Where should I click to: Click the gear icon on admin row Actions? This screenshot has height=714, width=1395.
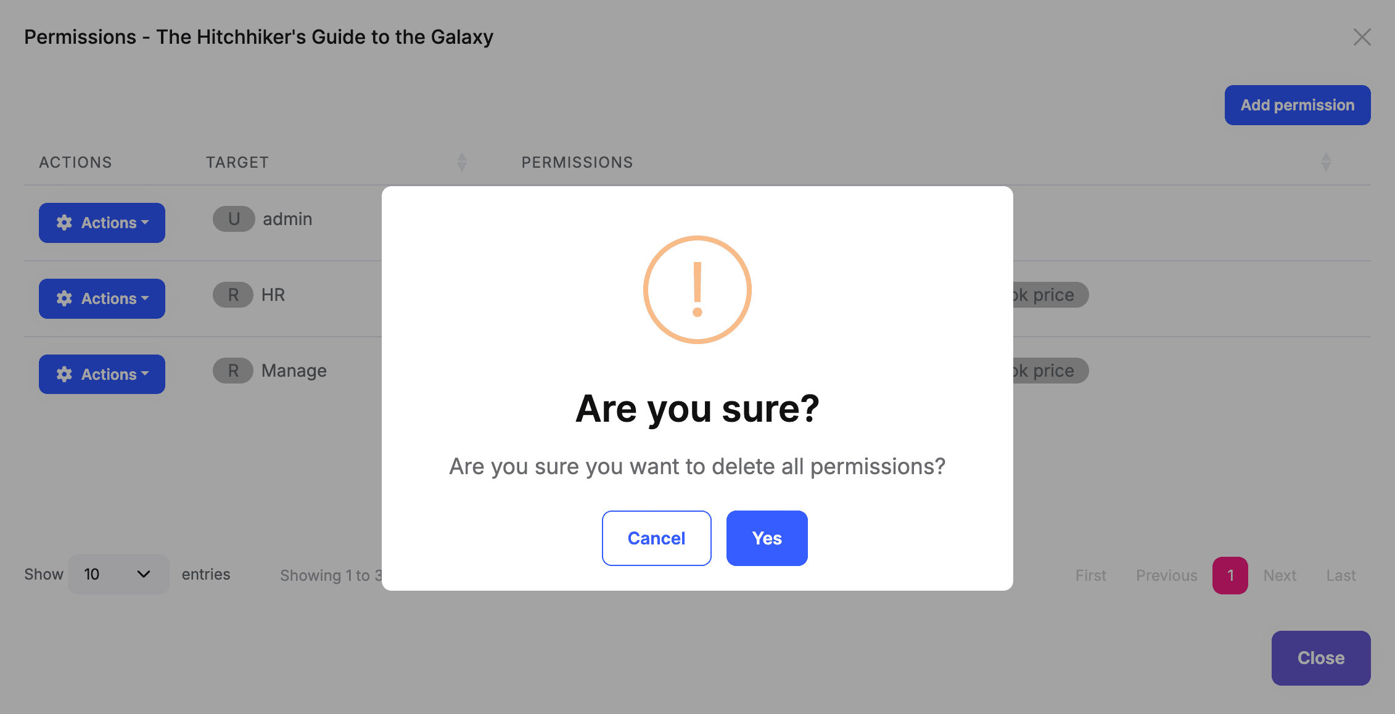[64, 223]
